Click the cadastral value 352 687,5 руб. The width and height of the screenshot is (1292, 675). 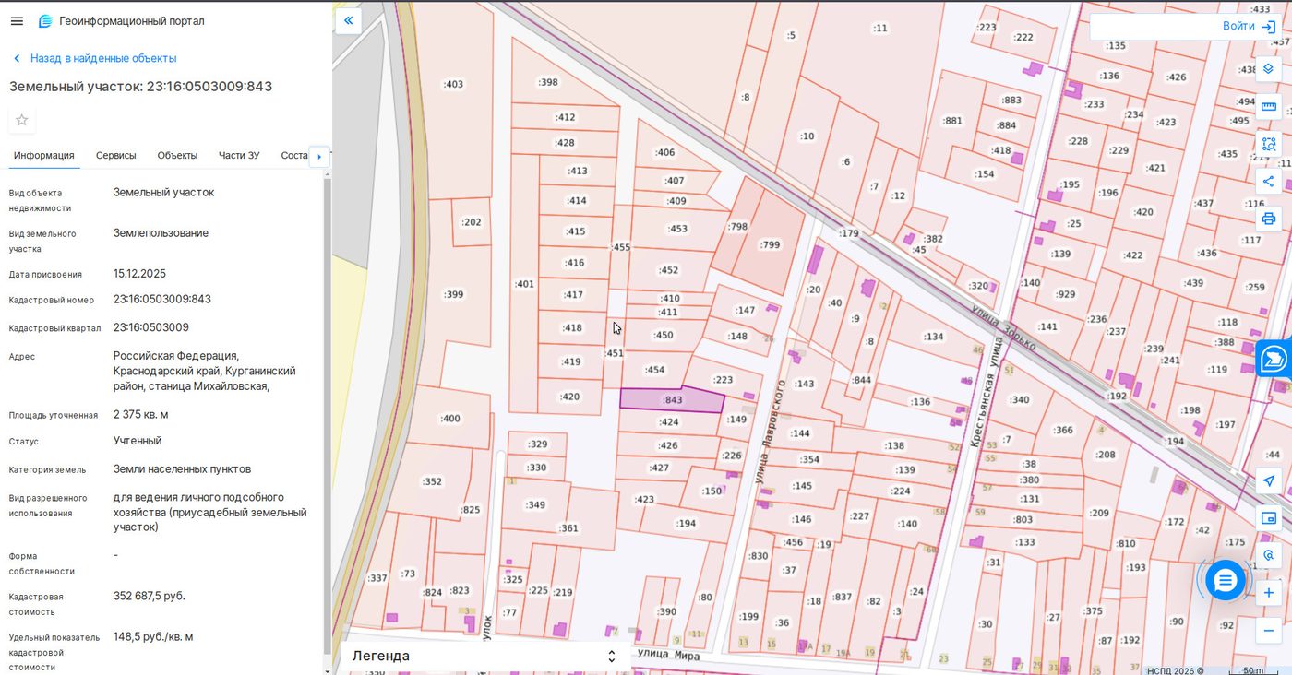[150, 596]
